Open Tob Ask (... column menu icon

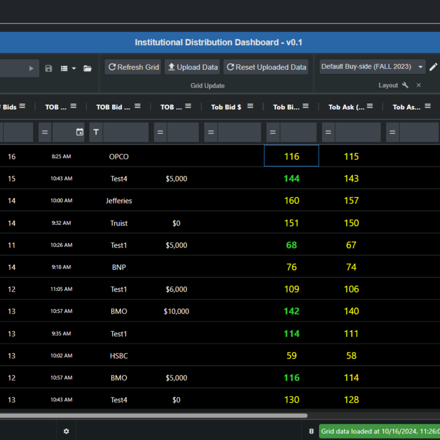point(370,106)
